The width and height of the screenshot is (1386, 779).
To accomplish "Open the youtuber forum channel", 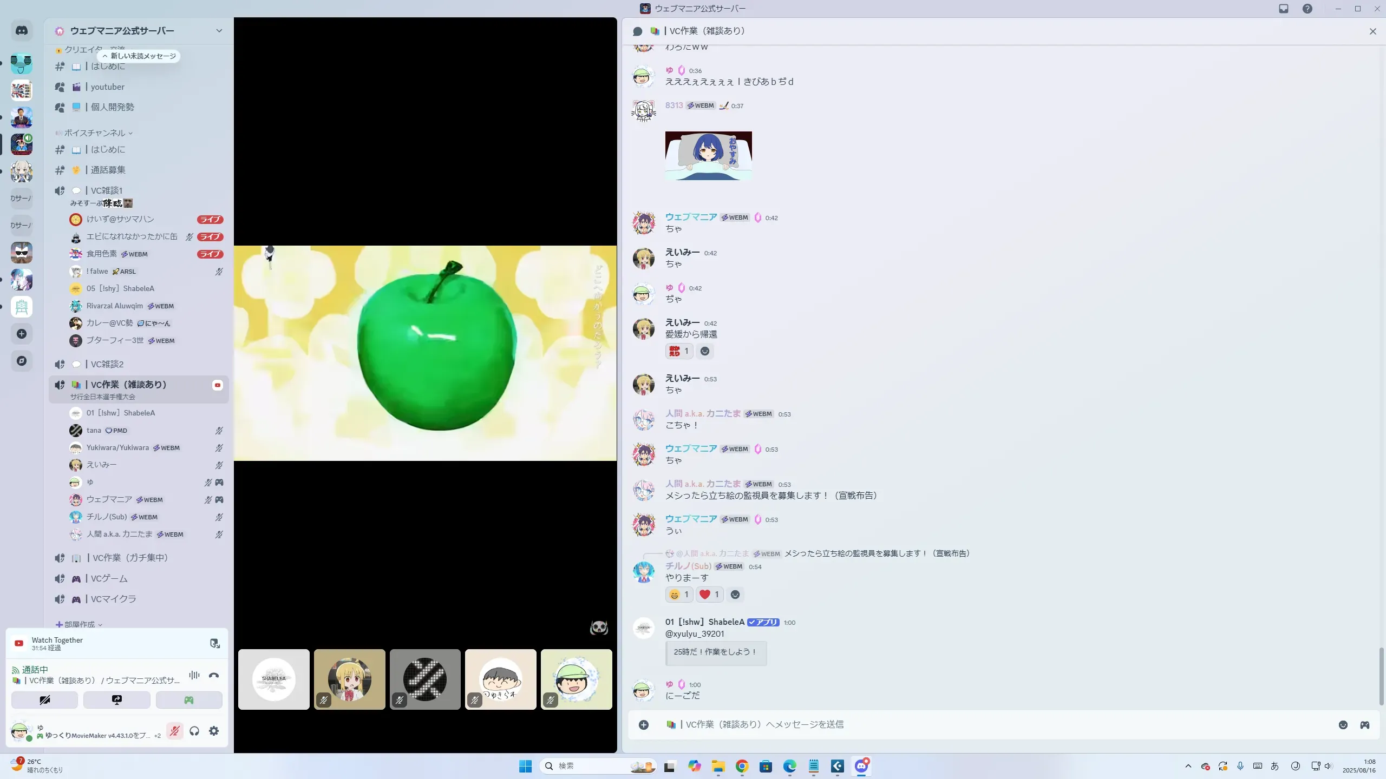I will 107,87.
